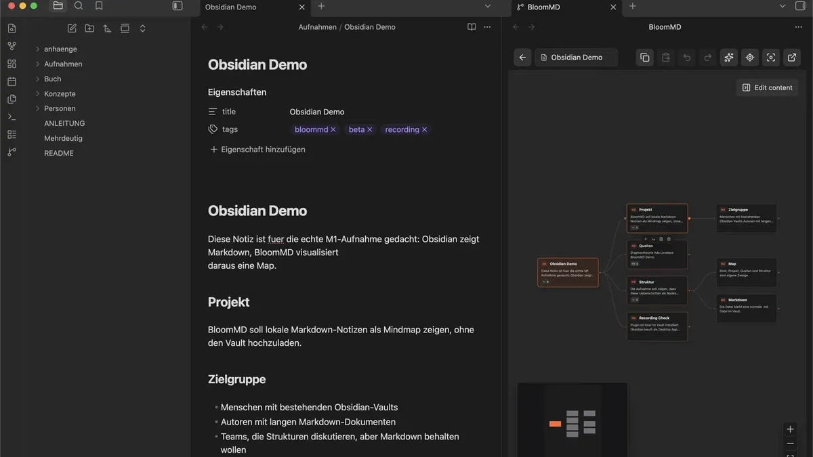813x457 pixels.
Task: Open templates ribbon icon
Action: (12, 99)
